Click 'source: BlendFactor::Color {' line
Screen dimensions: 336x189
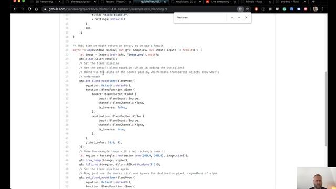114,94
